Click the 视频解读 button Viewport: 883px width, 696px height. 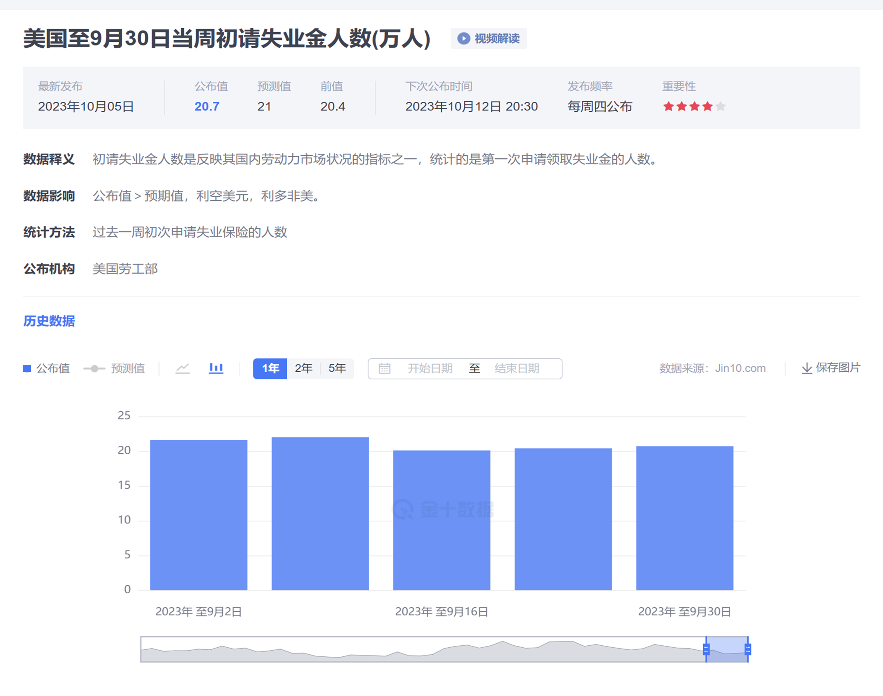pyautogui.click(x=489, y=38)
